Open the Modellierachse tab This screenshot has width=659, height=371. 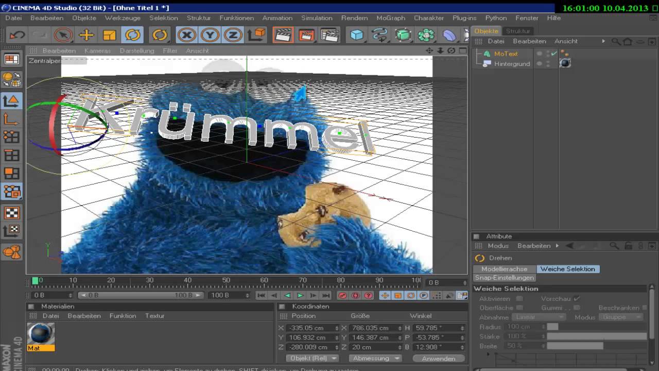pos(504,269)
